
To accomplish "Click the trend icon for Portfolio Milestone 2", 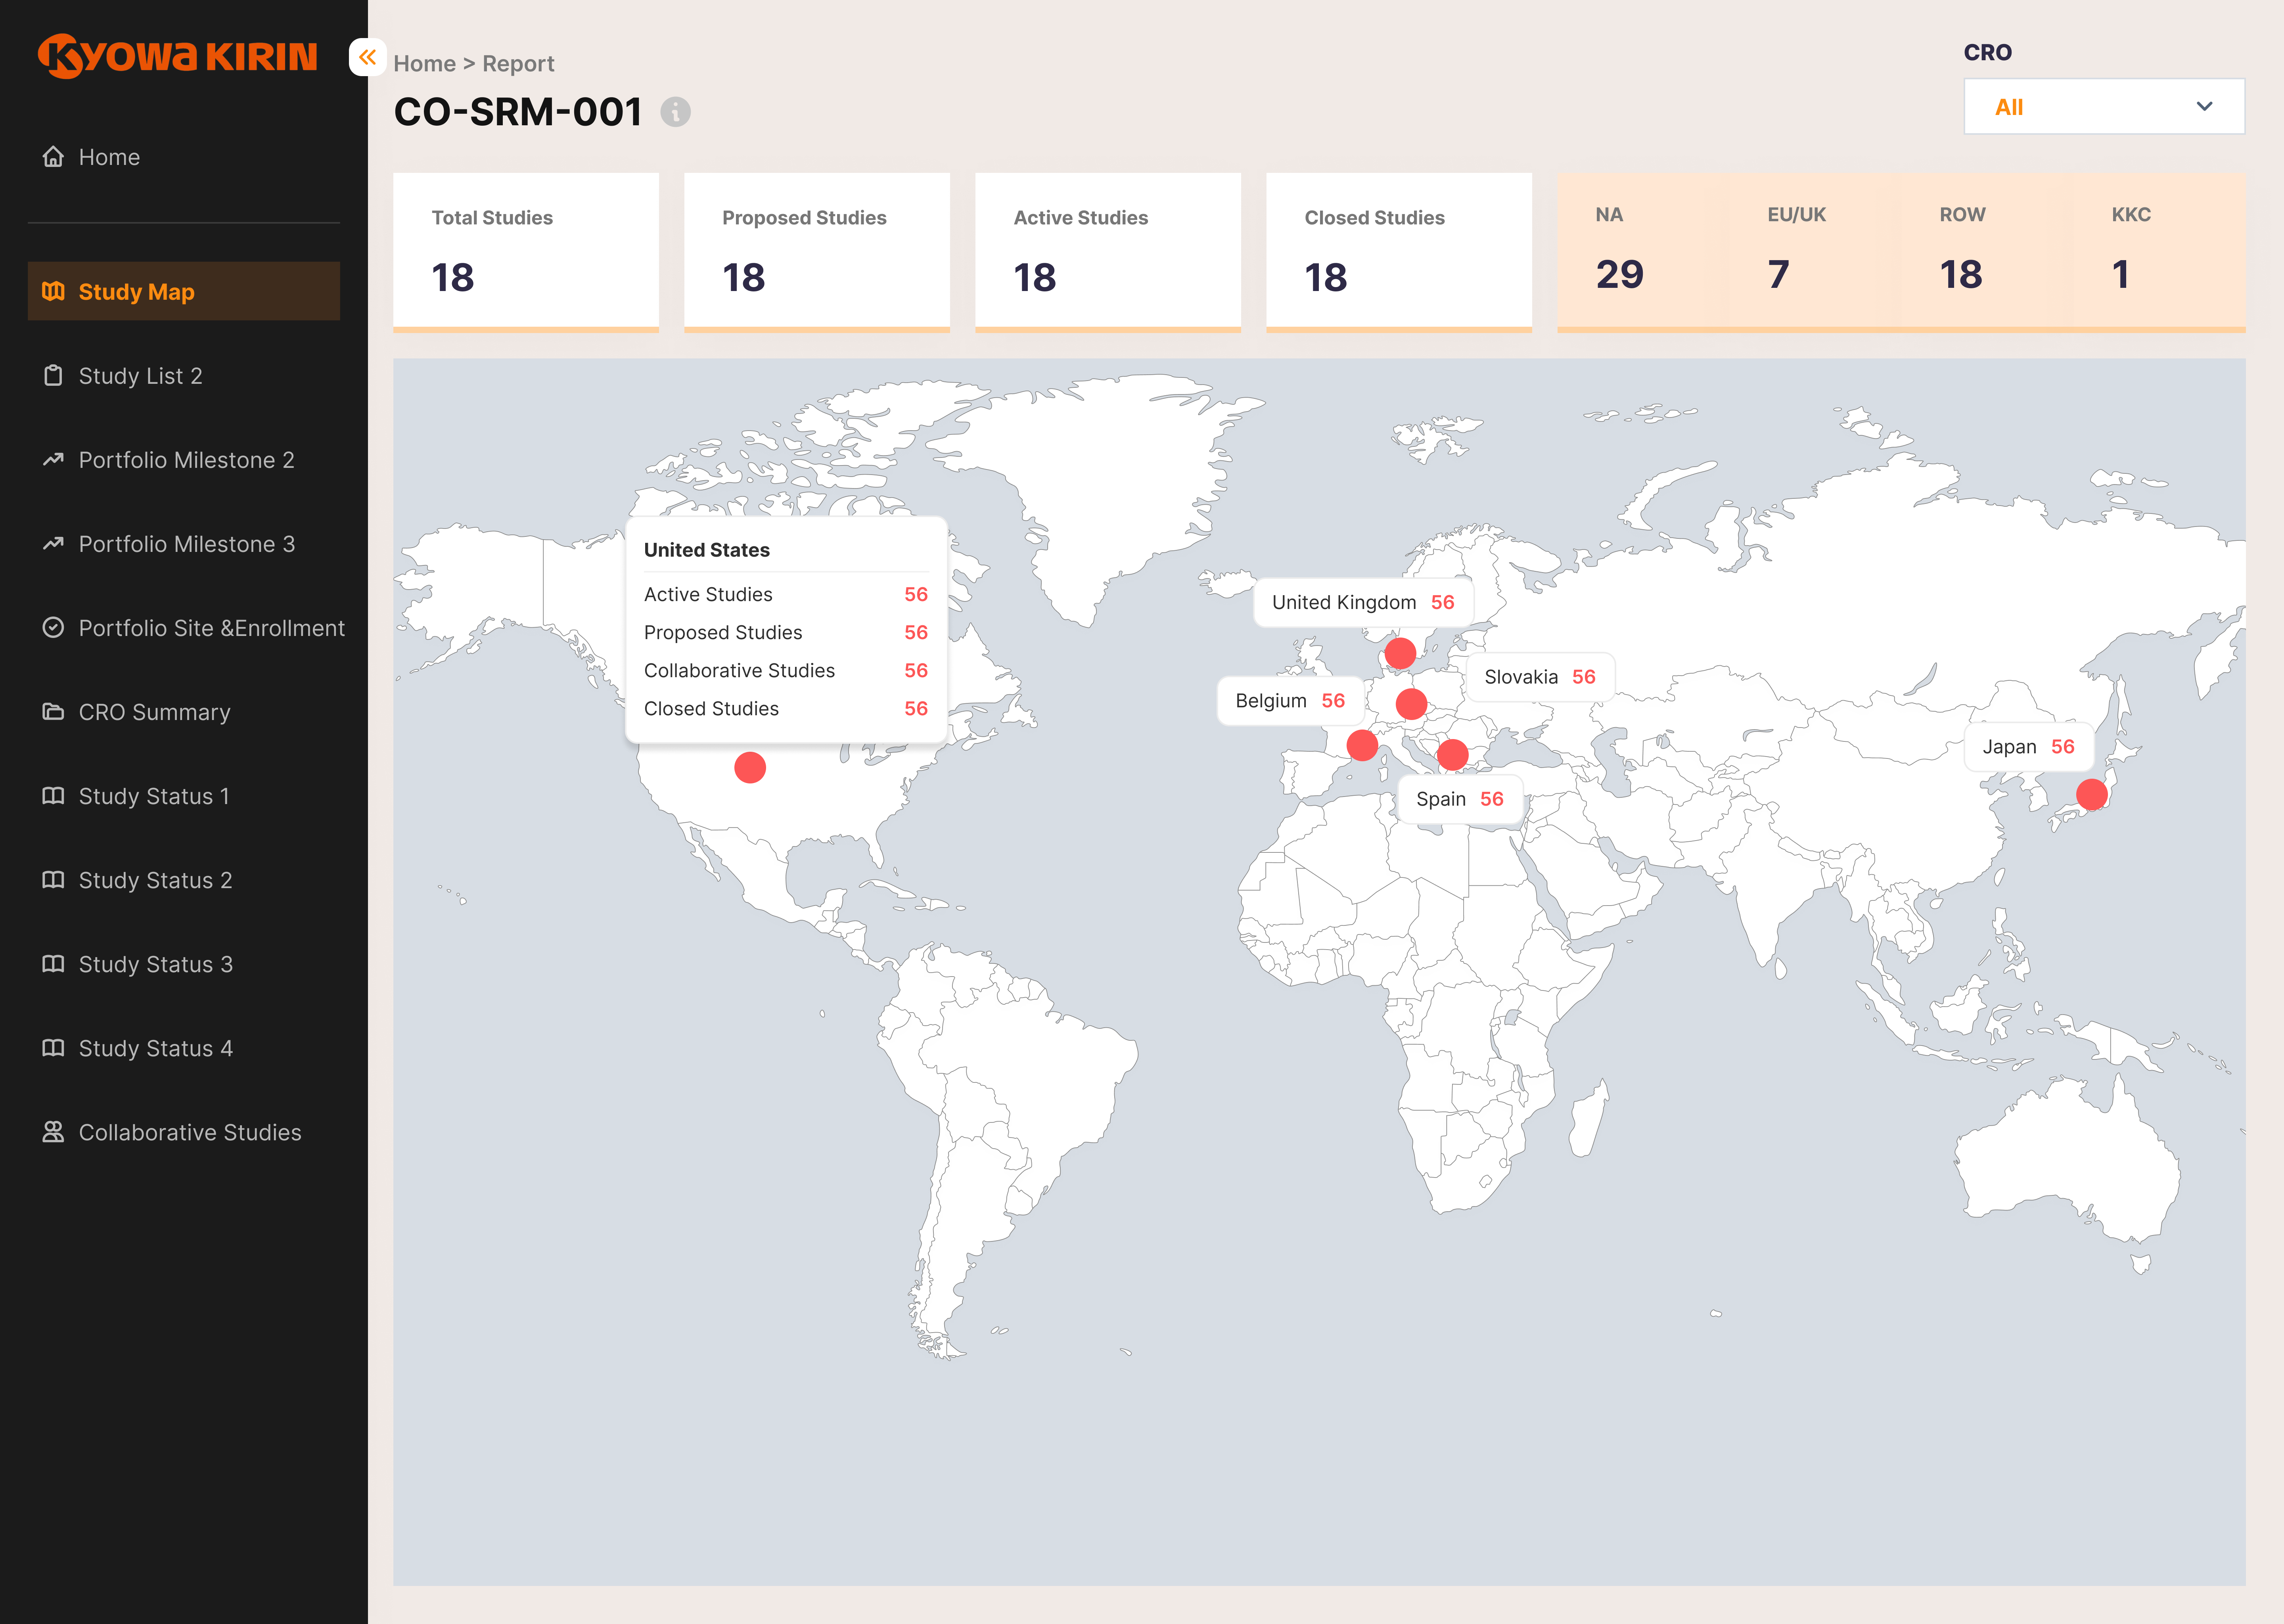I will tap(53, 459).
